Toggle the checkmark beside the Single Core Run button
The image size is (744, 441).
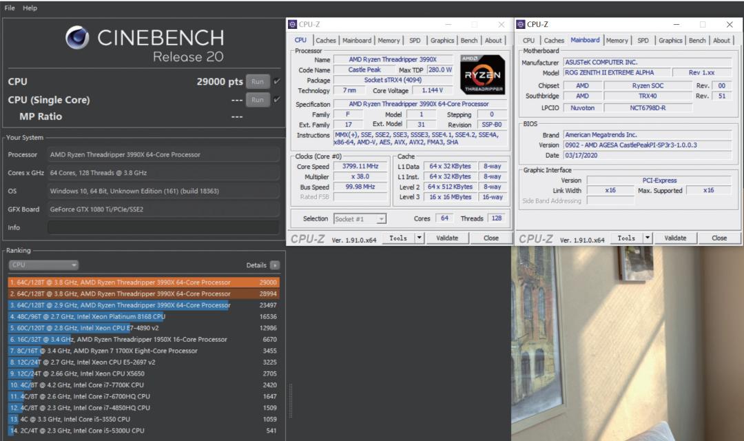pos(277,100)
